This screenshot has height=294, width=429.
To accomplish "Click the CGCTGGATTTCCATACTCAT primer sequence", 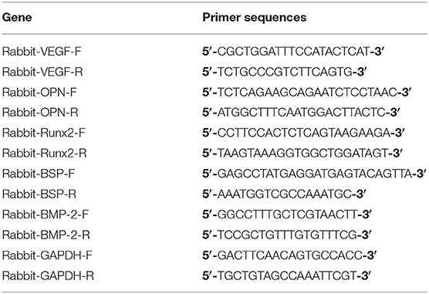I will [294, 52].
